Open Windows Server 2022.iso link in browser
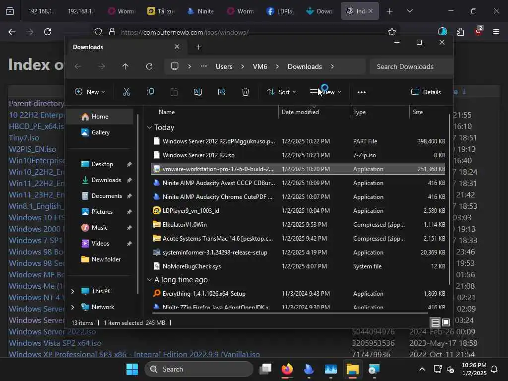508x381 pixels. tap(52, 331)
